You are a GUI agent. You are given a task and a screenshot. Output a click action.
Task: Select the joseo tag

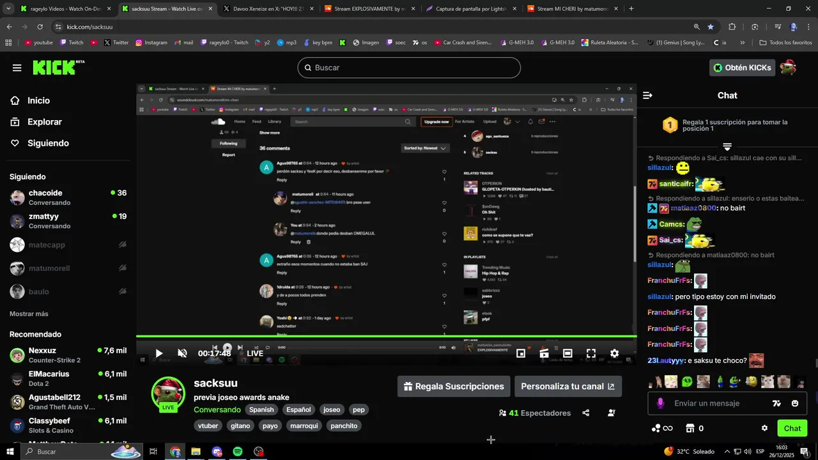point(332,410)
